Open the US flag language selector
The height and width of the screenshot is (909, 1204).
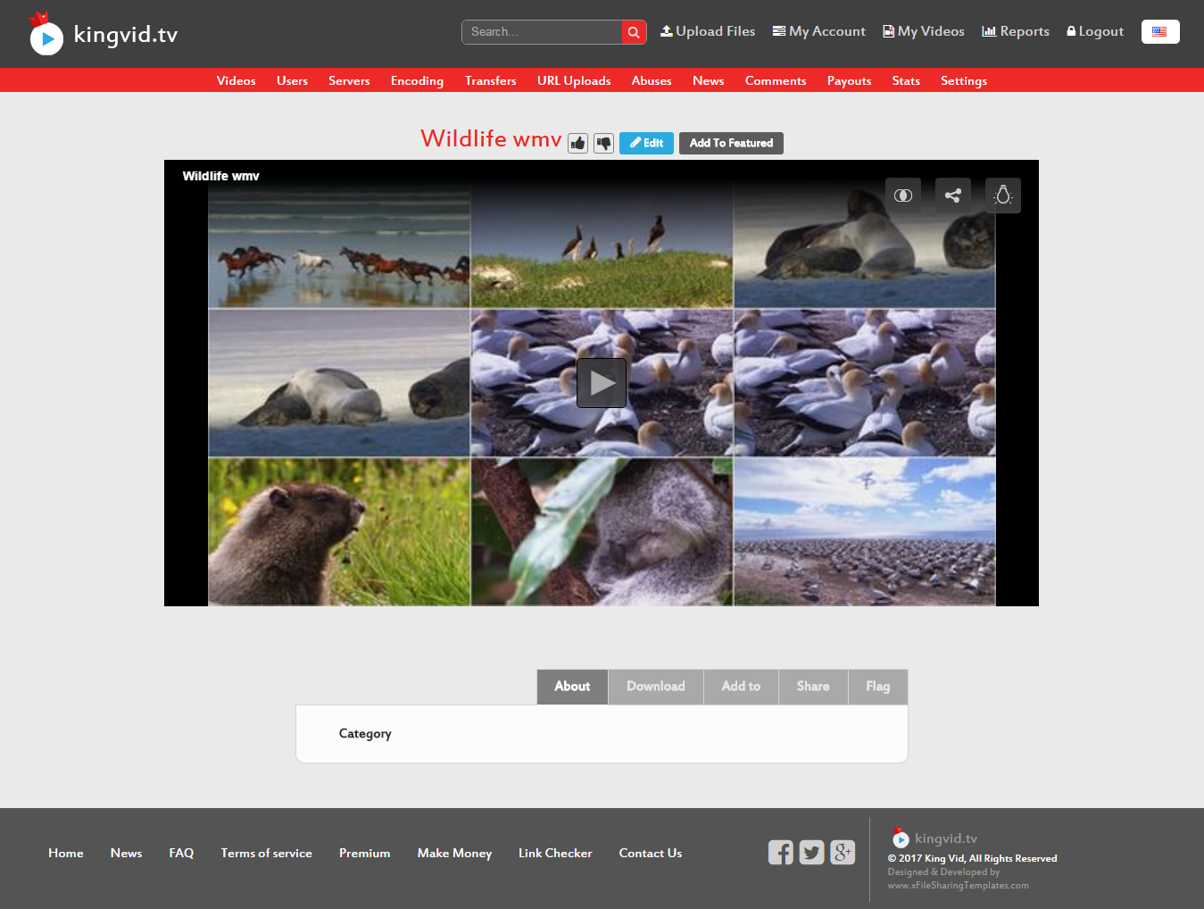(1160, 32)
